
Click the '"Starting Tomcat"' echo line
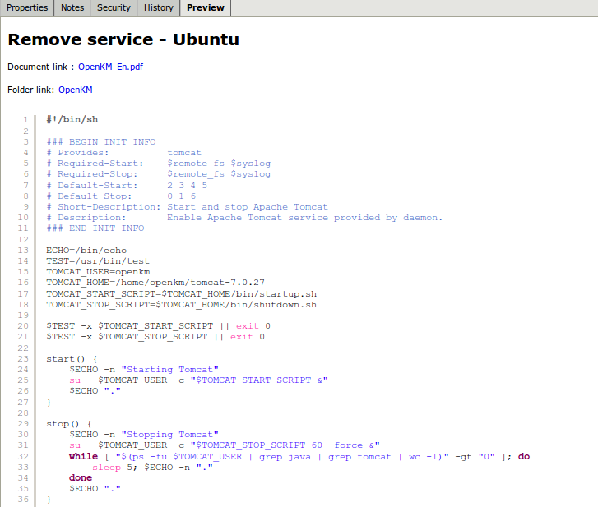(144, 370)
